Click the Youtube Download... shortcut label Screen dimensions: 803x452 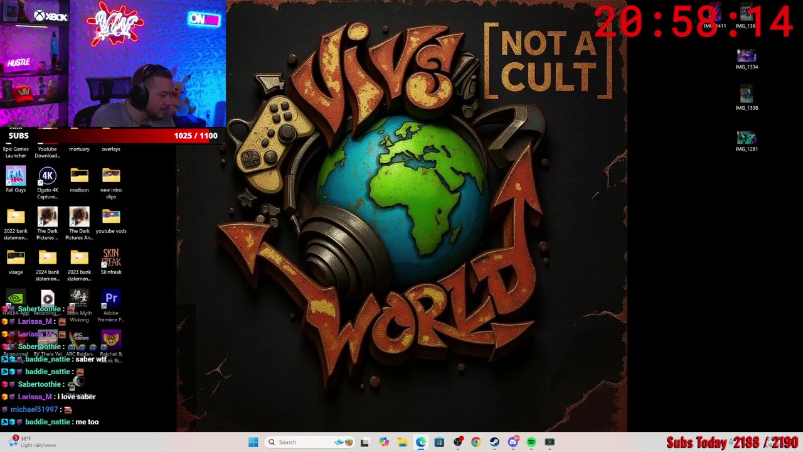[47, 152]
